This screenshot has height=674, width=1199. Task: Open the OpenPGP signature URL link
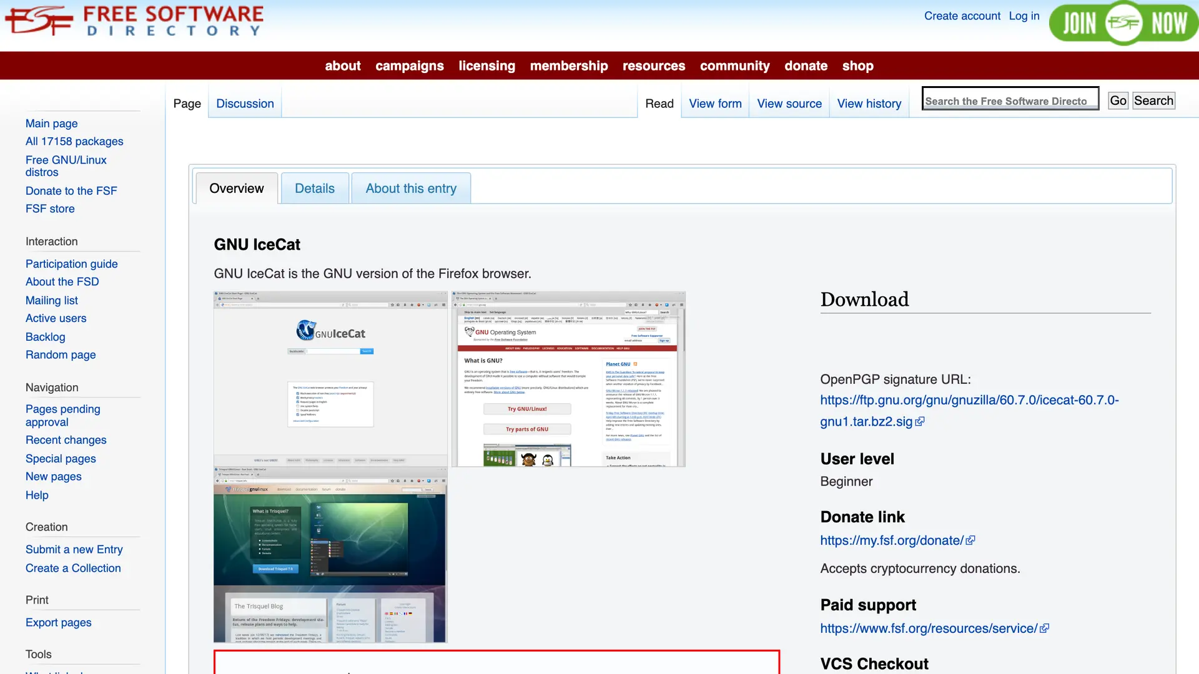coord(969,411)
